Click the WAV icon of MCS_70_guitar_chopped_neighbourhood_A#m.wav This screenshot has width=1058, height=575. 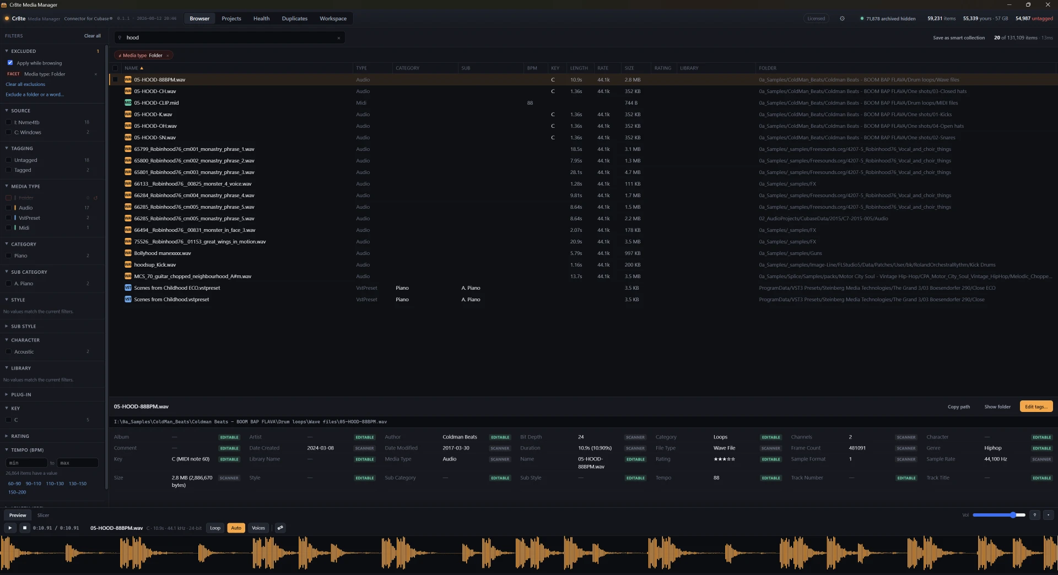(128, 276)
